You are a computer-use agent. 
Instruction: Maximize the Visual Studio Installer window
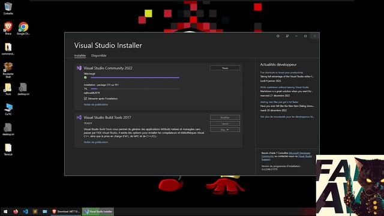pyautogui.click(x=305, y=36)
